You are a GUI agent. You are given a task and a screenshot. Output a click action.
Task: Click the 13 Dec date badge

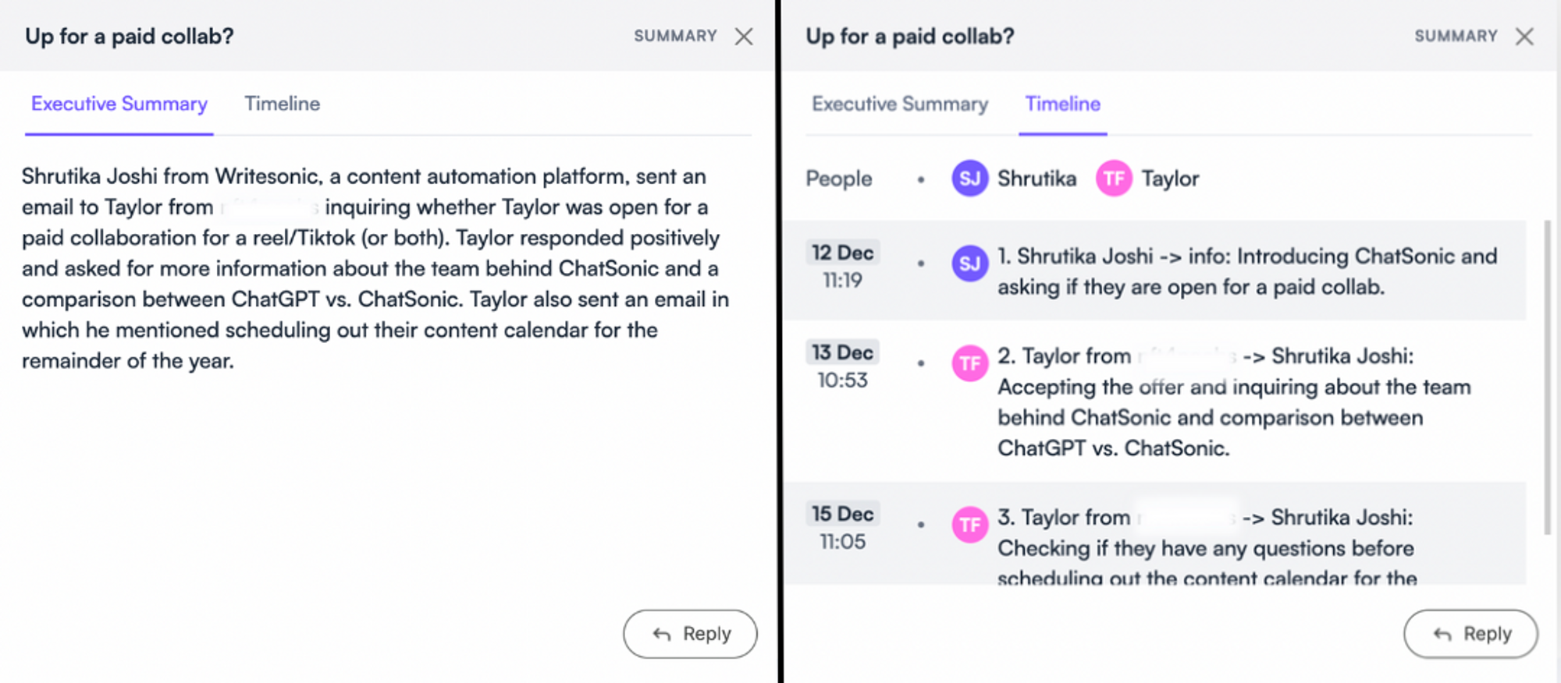click(x=842, y=352)
